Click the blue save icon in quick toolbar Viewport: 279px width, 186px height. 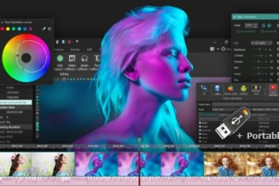(63, 42)
